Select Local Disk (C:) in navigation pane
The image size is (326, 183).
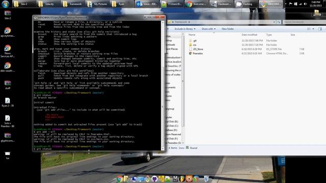172,126
